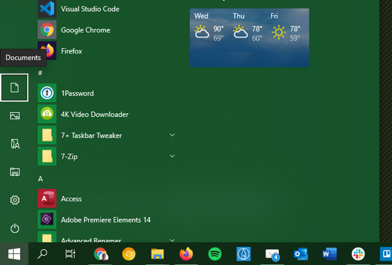Open Firefox from the Start menu list
392x265 pixels.
click(106, 51)
